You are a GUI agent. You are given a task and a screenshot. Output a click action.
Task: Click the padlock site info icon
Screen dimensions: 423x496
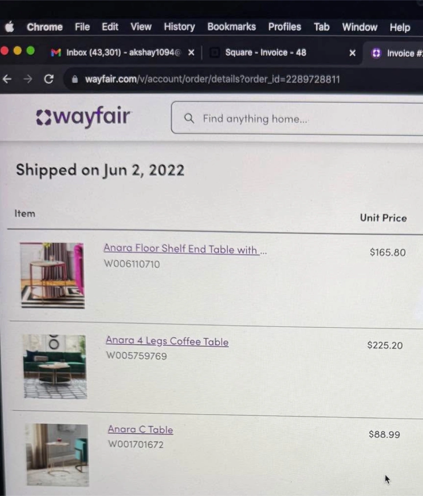tap(75, 79)
